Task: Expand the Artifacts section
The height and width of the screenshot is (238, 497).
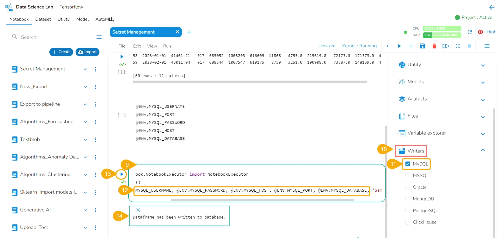Action: coord(483,100)
